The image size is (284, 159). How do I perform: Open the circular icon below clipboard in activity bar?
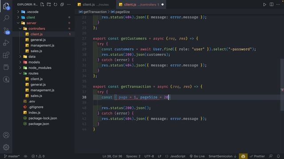click(x=6, y=79)
